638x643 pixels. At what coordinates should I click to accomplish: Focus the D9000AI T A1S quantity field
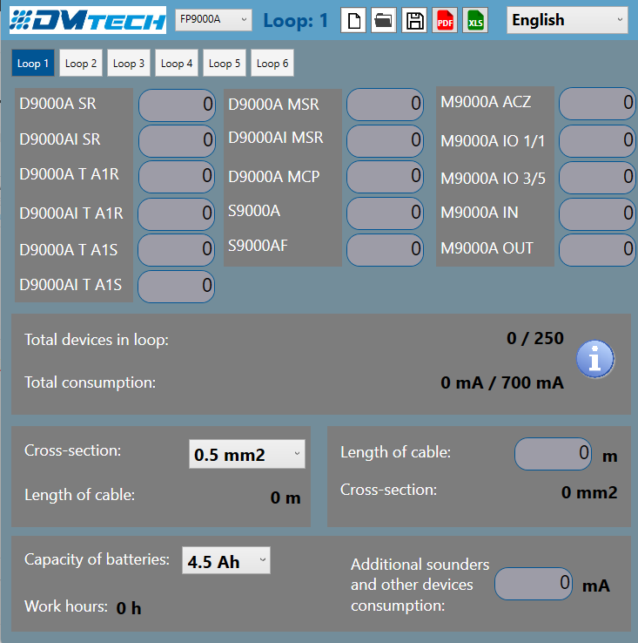(x=176, y=287)
